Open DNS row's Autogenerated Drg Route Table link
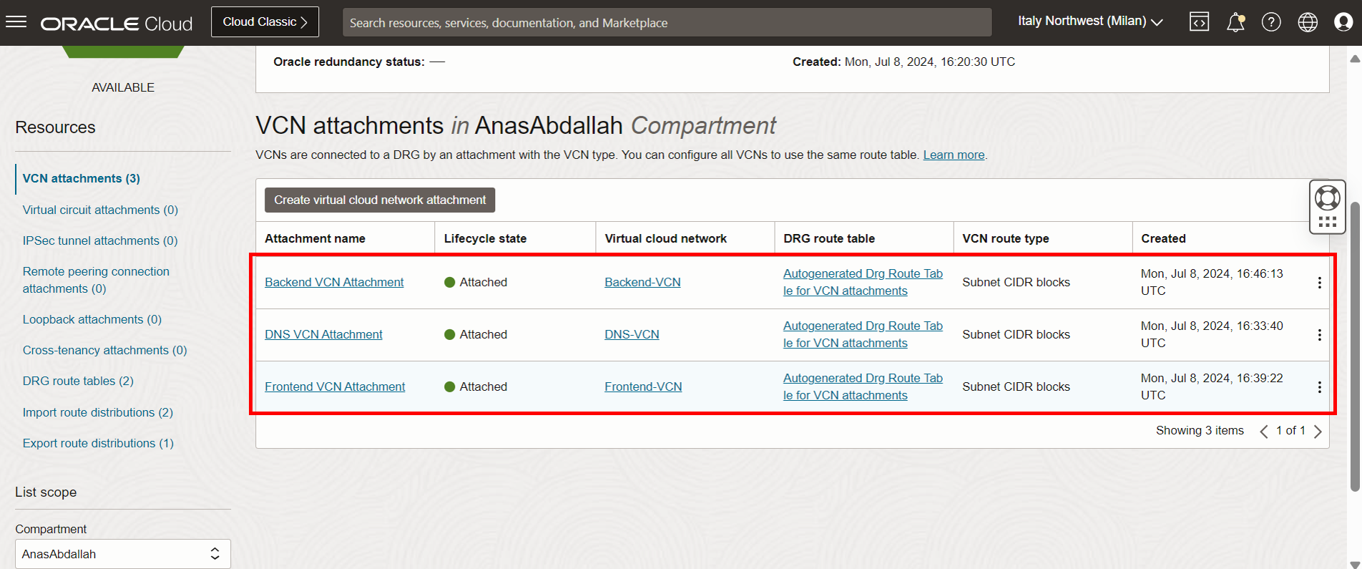 tap(863, 334)
